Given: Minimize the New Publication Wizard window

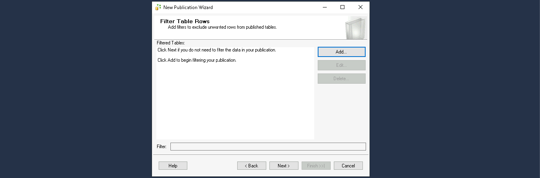Looking at the screenshot, I should 324,7.
